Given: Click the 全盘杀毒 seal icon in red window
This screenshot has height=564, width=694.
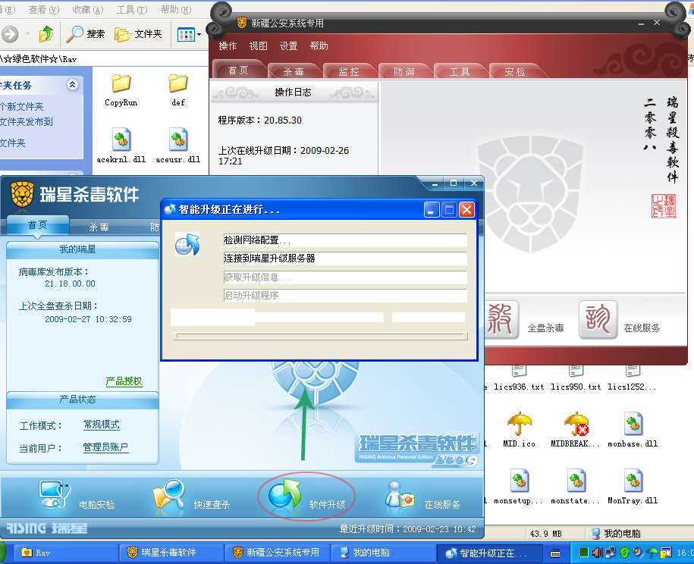Looking at the screenshot, I should click(502, 320).
